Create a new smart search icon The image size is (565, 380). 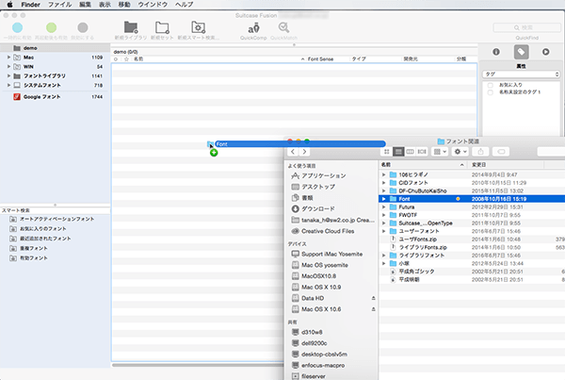pos(198,27)
